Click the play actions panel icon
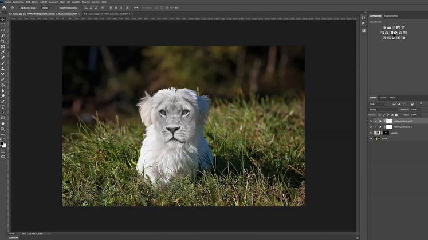The image size is (428, 240). [x=364, y=23]
